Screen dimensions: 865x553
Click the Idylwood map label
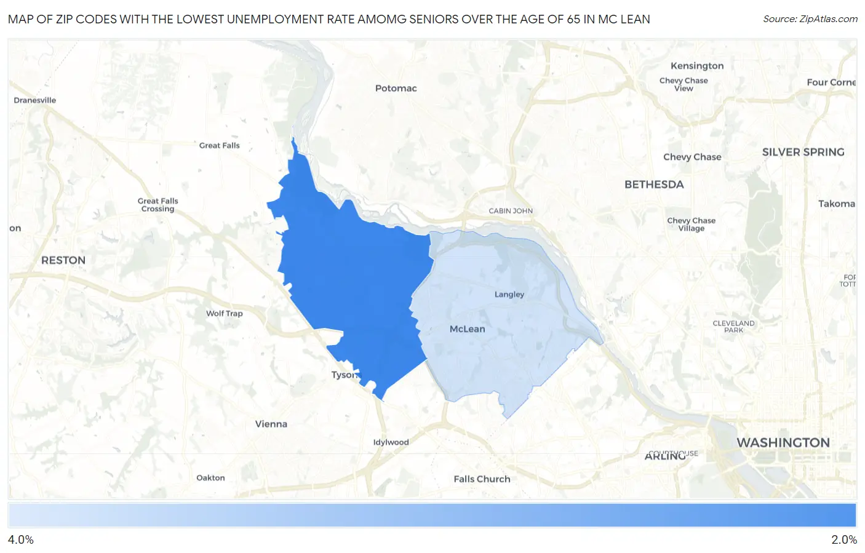coord(391,442)
